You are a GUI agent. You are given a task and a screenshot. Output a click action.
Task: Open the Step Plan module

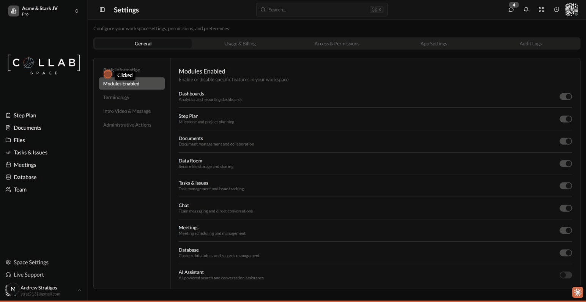tap(24, 115)
